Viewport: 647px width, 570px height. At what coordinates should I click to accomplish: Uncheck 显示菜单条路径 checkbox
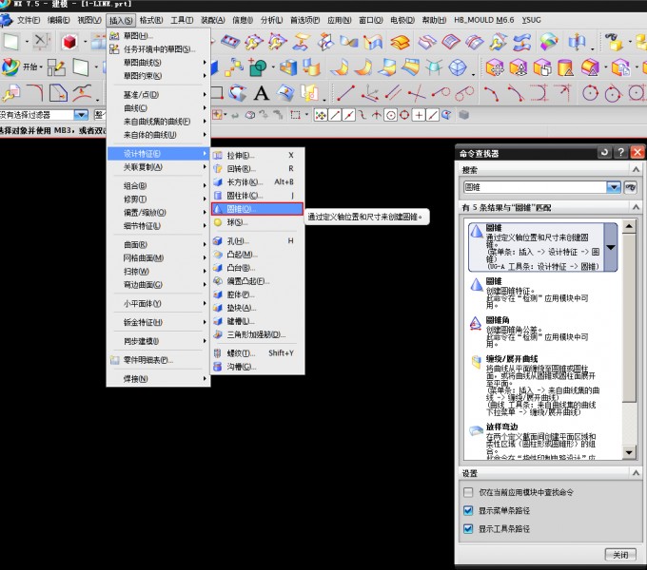coord(468,511)
